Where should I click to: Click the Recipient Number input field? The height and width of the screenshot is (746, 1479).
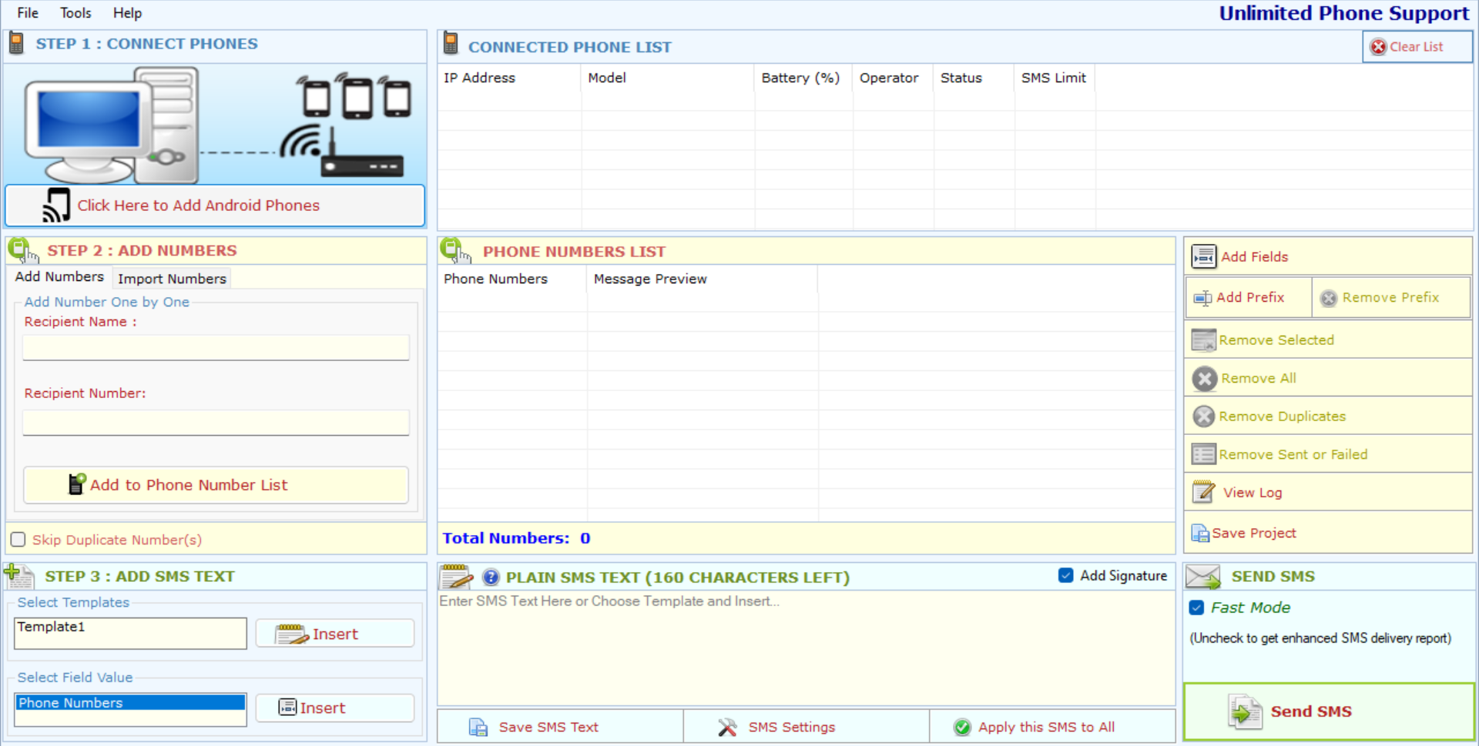click(x=216, y=423)
